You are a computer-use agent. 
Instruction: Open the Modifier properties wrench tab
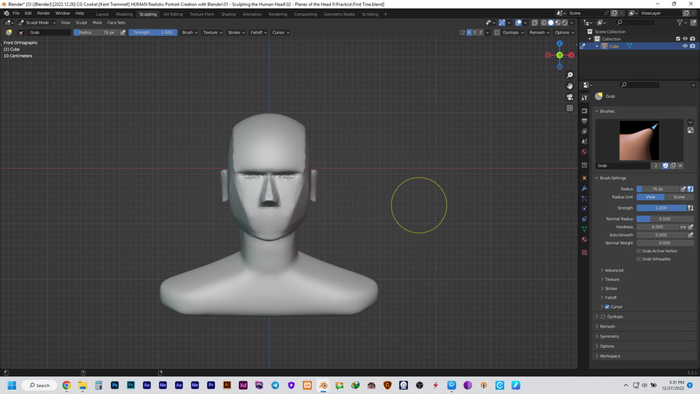tap(585, 188)
